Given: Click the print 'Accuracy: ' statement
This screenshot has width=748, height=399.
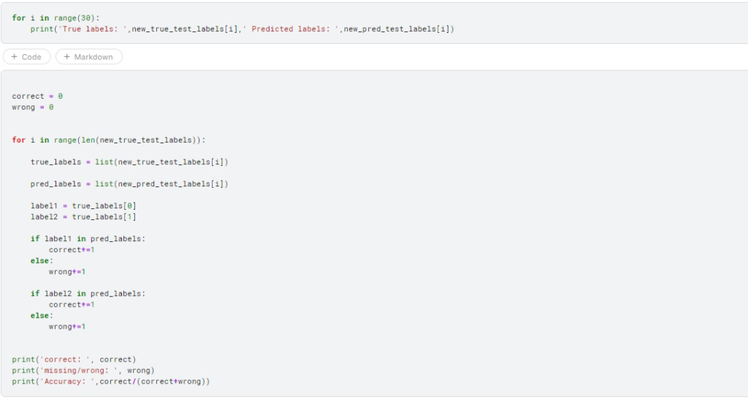Looking at the screenshot, I should pos(111,381).
